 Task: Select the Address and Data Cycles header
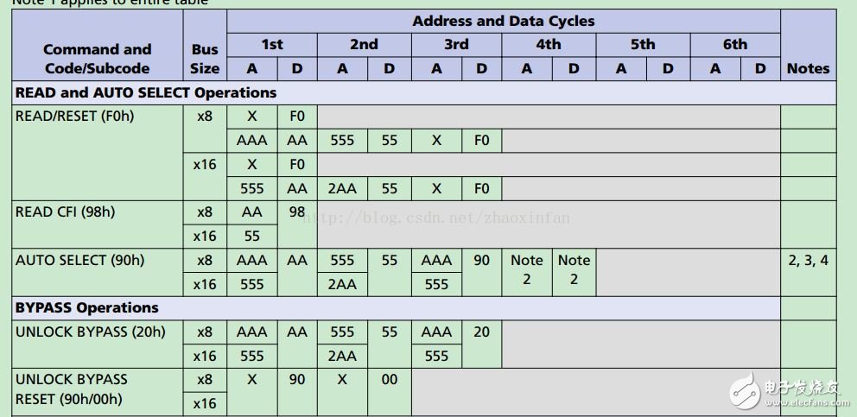(503, 21)
